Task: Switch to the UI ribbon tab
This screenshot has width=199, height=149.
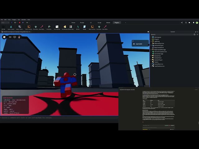Action: click(91, 23)
